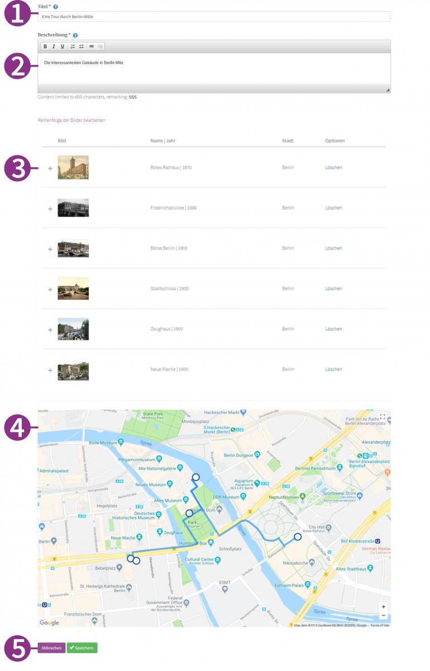Apply underline formatting in description toolbar
Image resolution: width=430 pixels, height=671 pixels.
(63, 46)
